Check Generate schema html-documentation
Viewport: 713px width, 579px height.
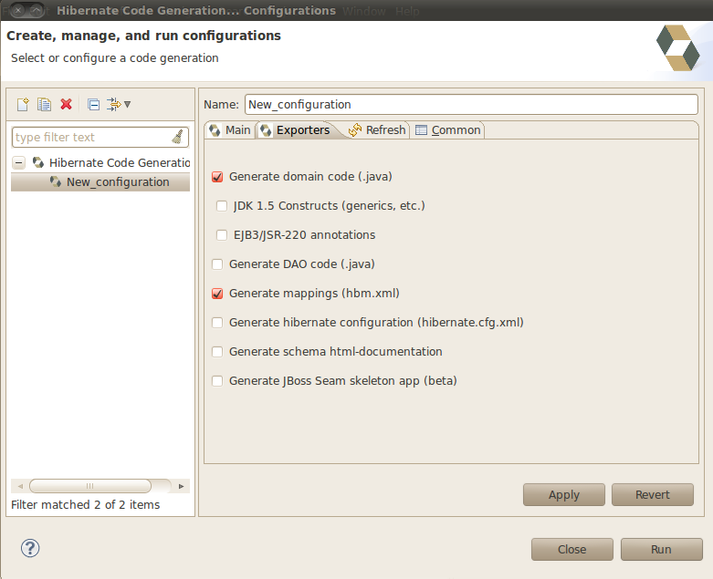coord(217,352)
